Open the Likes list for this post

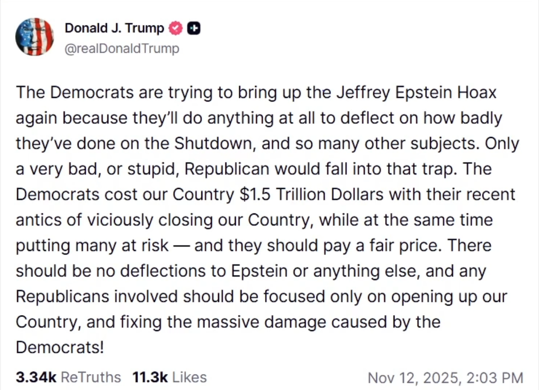pos(189,377)
